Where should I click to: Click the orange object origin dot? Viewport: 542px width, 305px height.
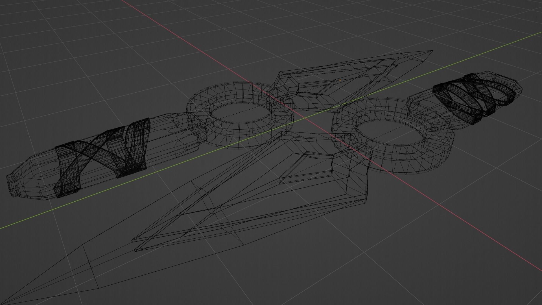tap(340, 80)
